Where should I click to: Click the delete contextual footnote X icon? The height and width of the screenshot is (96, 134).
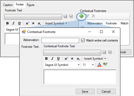point(94,16)
